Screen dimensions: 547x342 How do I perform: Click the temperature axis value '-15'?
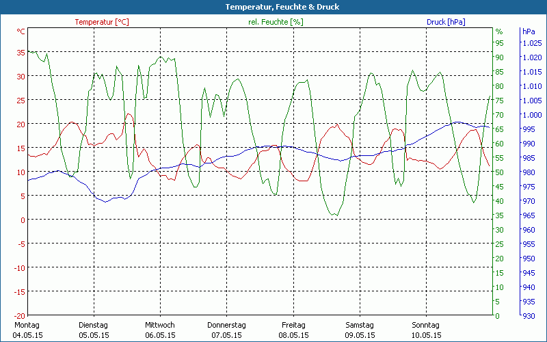pos(21,292)
